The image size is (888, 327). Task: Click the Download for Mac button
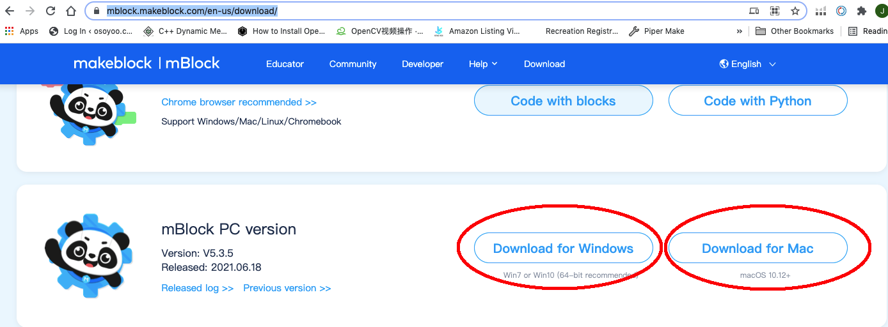pyautogui.click(x=757, y=248)
